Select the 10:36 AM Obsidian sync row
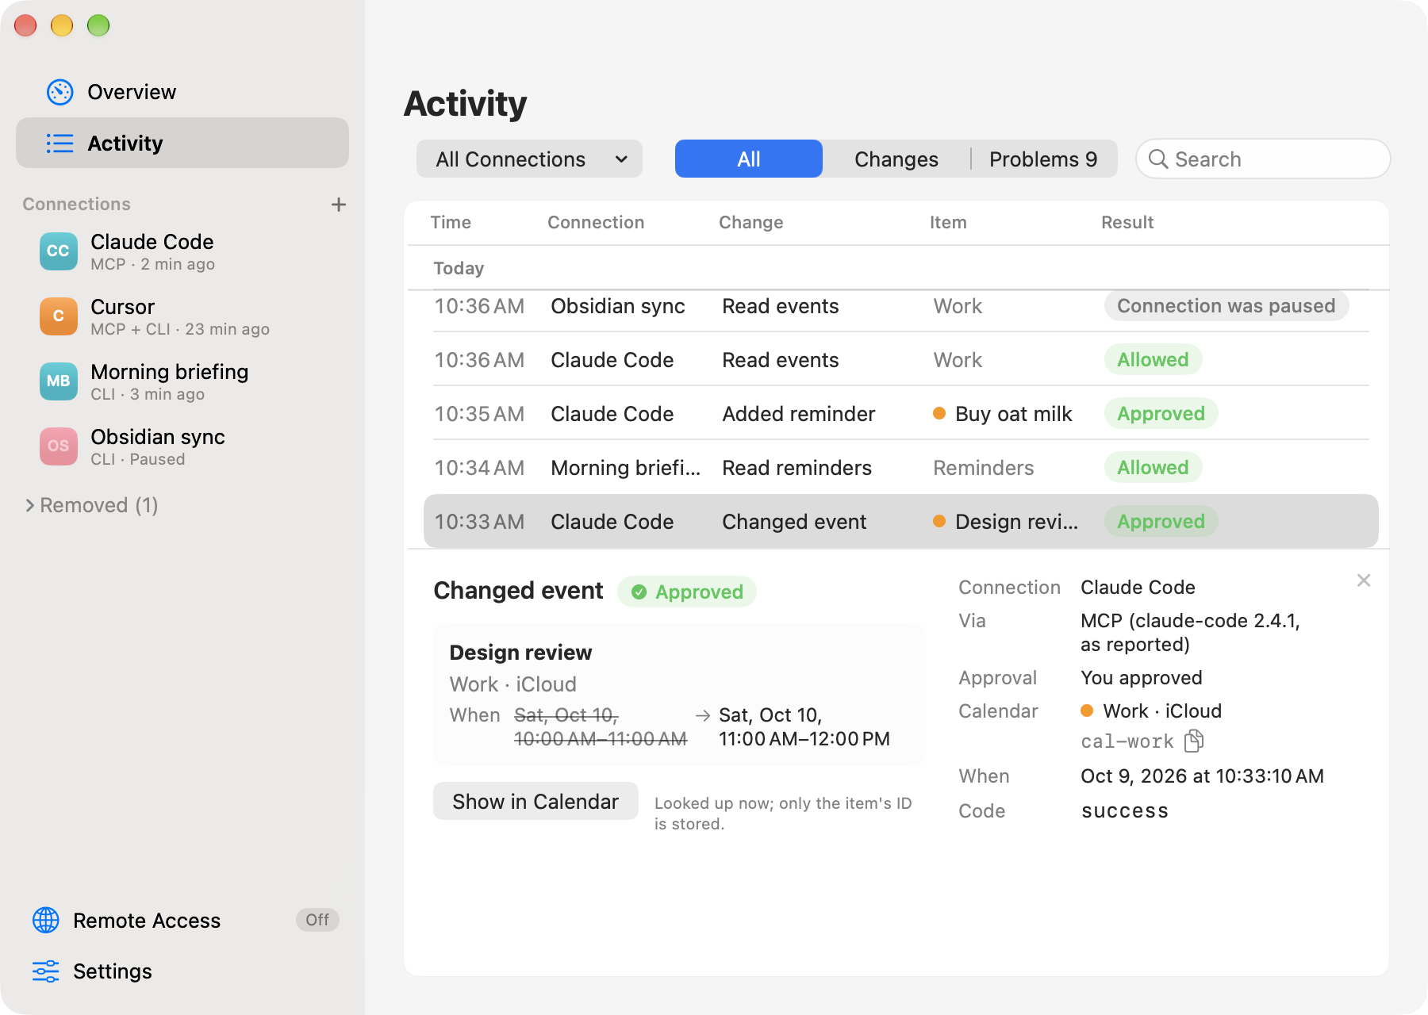The width and height of the screenshot is (1428, 1015). tap(901, 306)
